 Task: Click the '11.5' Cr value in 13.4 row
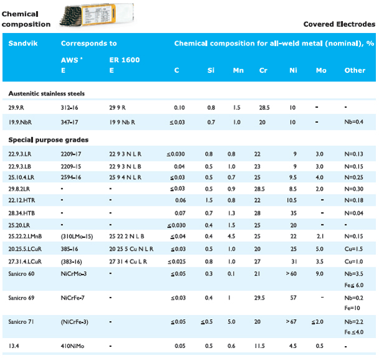(259, 346)
